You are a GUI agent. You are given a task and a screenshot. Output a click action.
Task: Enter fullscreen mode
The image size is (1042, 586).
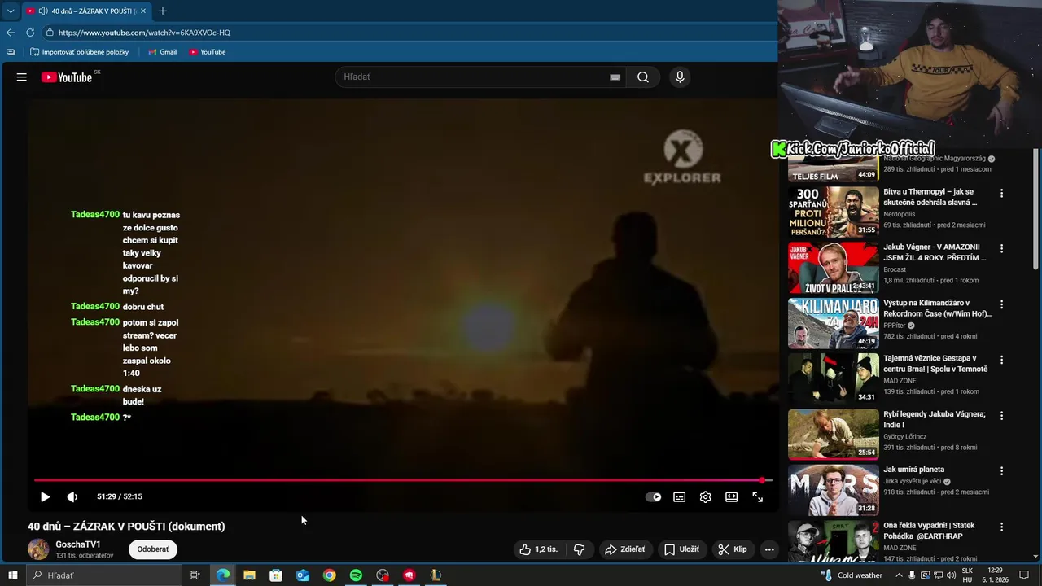[758, 496]
